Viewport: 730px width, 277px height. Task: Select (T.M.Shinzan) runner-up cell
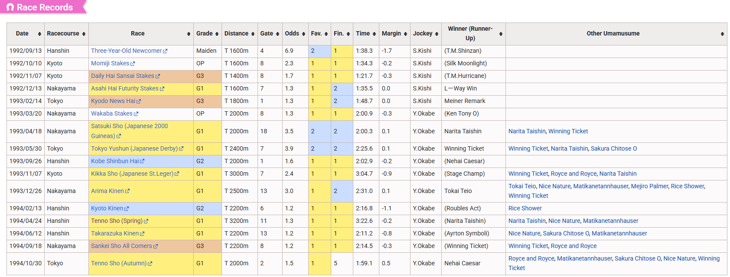pyautogui.click(x=474, y=51)
